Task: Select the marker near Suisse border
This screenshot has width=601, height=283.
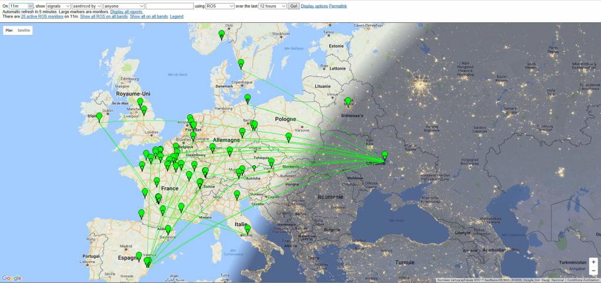Action: point(200,183)
